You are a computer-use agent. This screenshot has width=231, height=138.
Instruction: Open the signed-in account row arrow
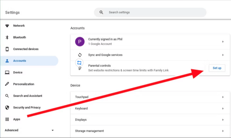(x=223, y=42)
